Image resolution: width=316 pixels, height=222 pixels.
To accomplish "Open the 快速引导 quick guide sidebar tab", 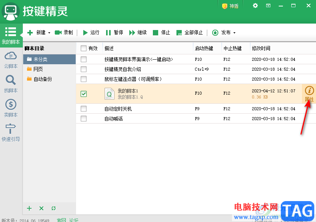I will coord(11,133).
